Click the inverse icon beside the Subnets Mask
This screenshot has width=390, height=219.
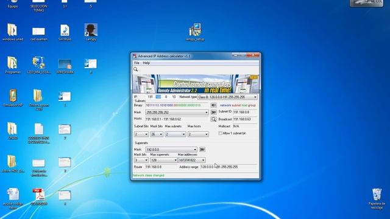tap(213, 112)
